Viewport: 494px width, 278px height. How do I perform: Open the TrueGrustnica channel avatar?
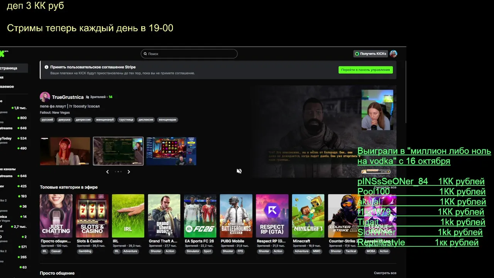[x=45, y=97]
